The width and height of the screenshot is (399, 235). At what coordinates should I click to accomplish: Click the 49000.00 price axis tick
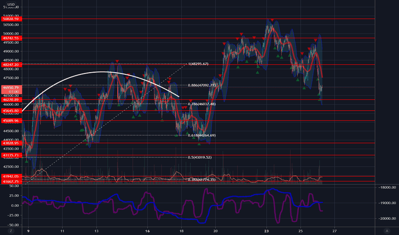pyautogui.click(x=11, y=51)
